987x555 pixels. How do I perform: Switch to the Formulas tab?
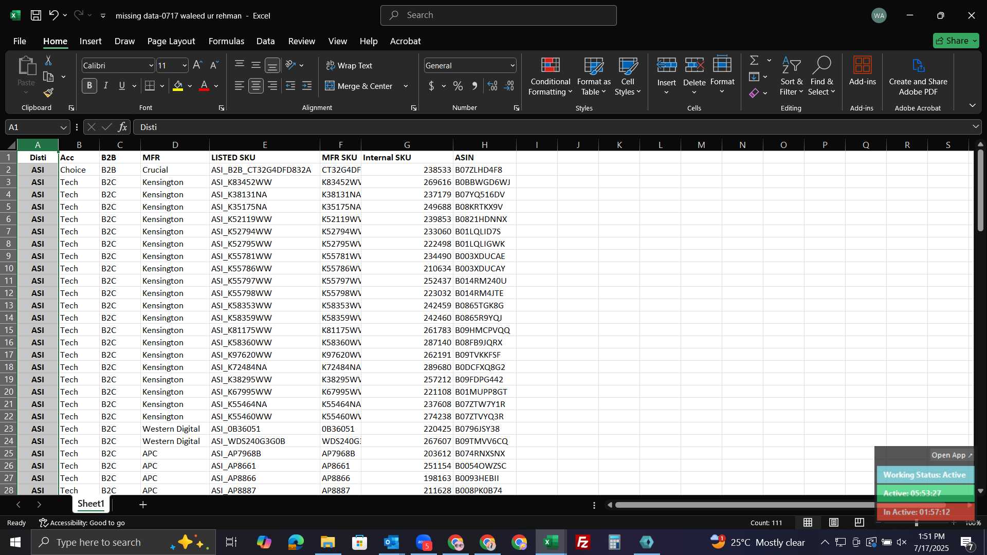[x=226, y=41]
